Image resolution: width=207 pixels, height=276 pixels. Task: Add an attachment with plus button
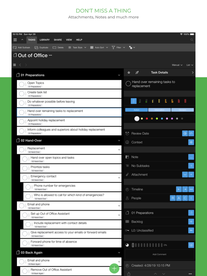[x=191, y=175]
